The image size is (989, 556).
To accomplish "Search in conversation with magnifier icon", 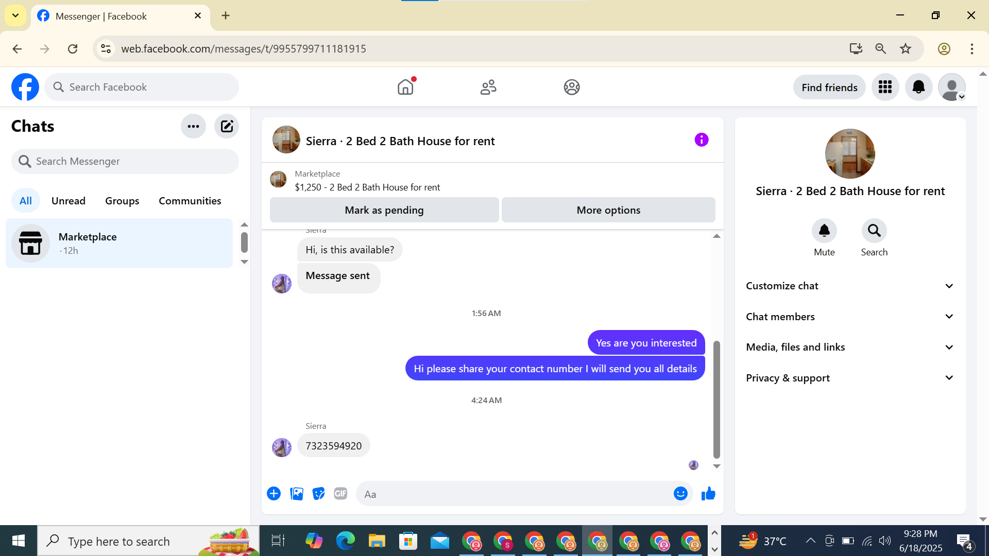I will tap(874, 231).
